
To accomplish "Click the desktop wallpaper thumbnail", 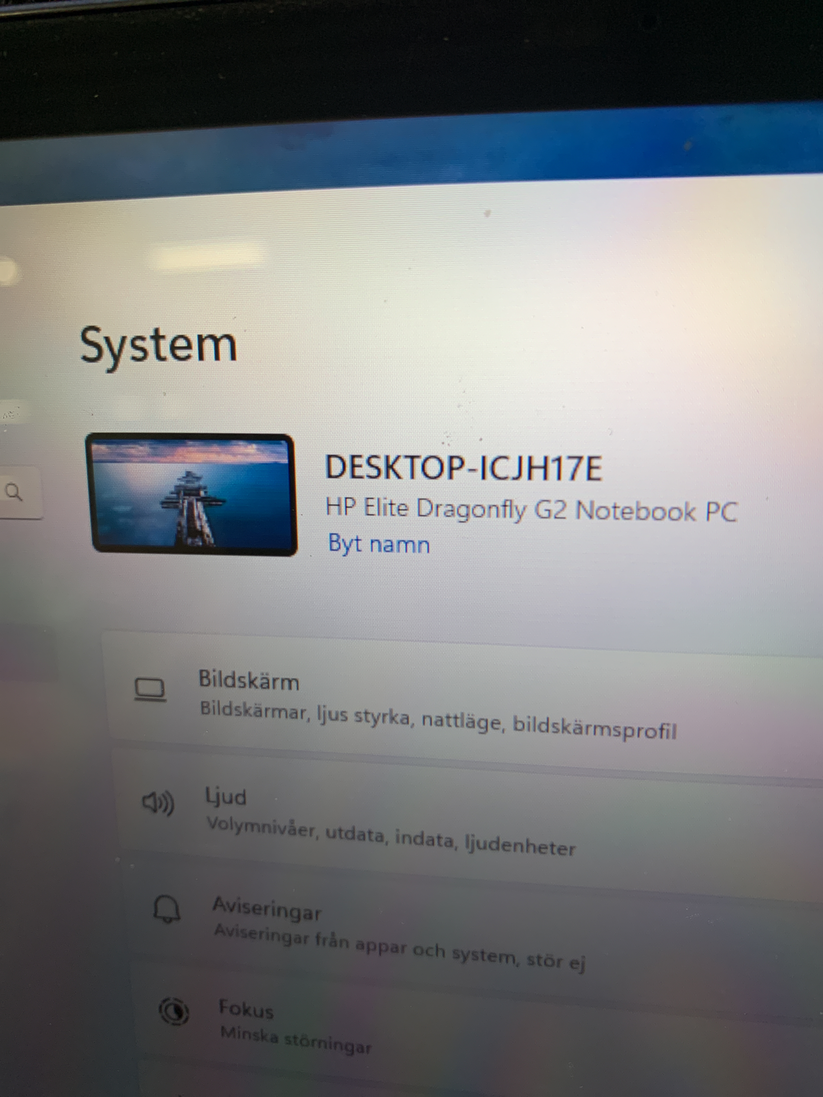I will click(x=192, y=494).
